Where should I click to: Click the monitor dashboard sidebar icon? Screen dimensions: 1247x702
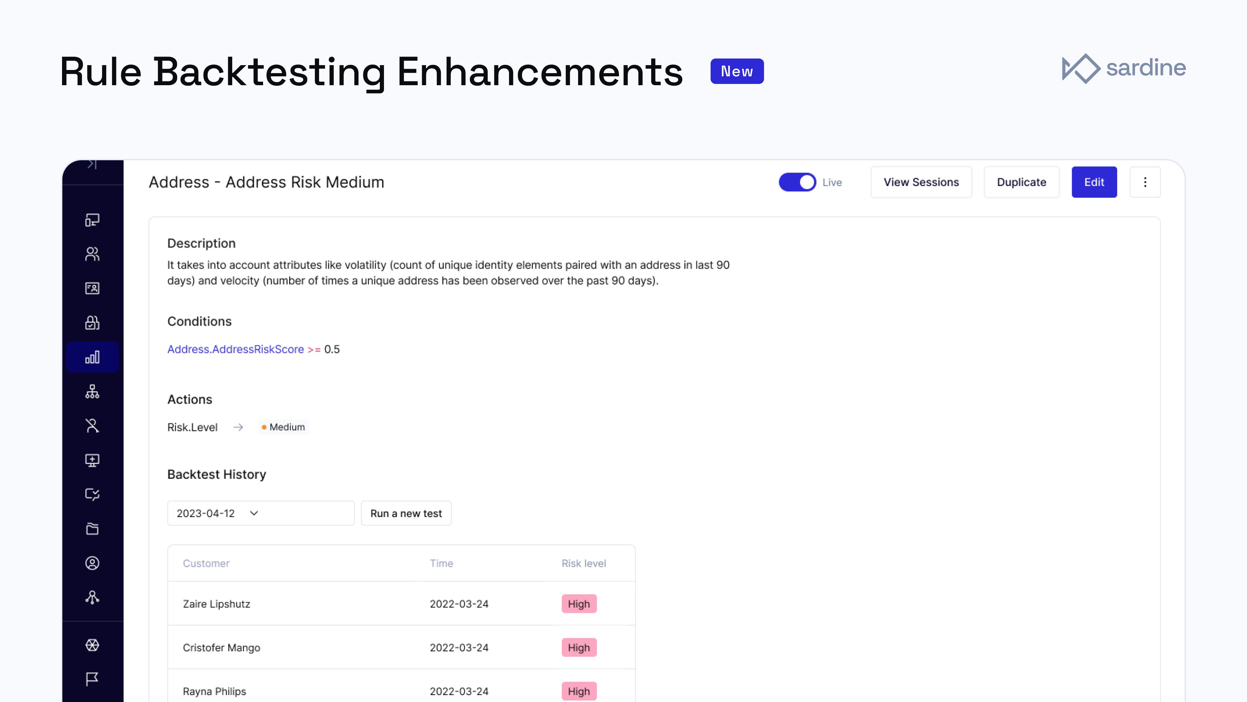(92, 220)
